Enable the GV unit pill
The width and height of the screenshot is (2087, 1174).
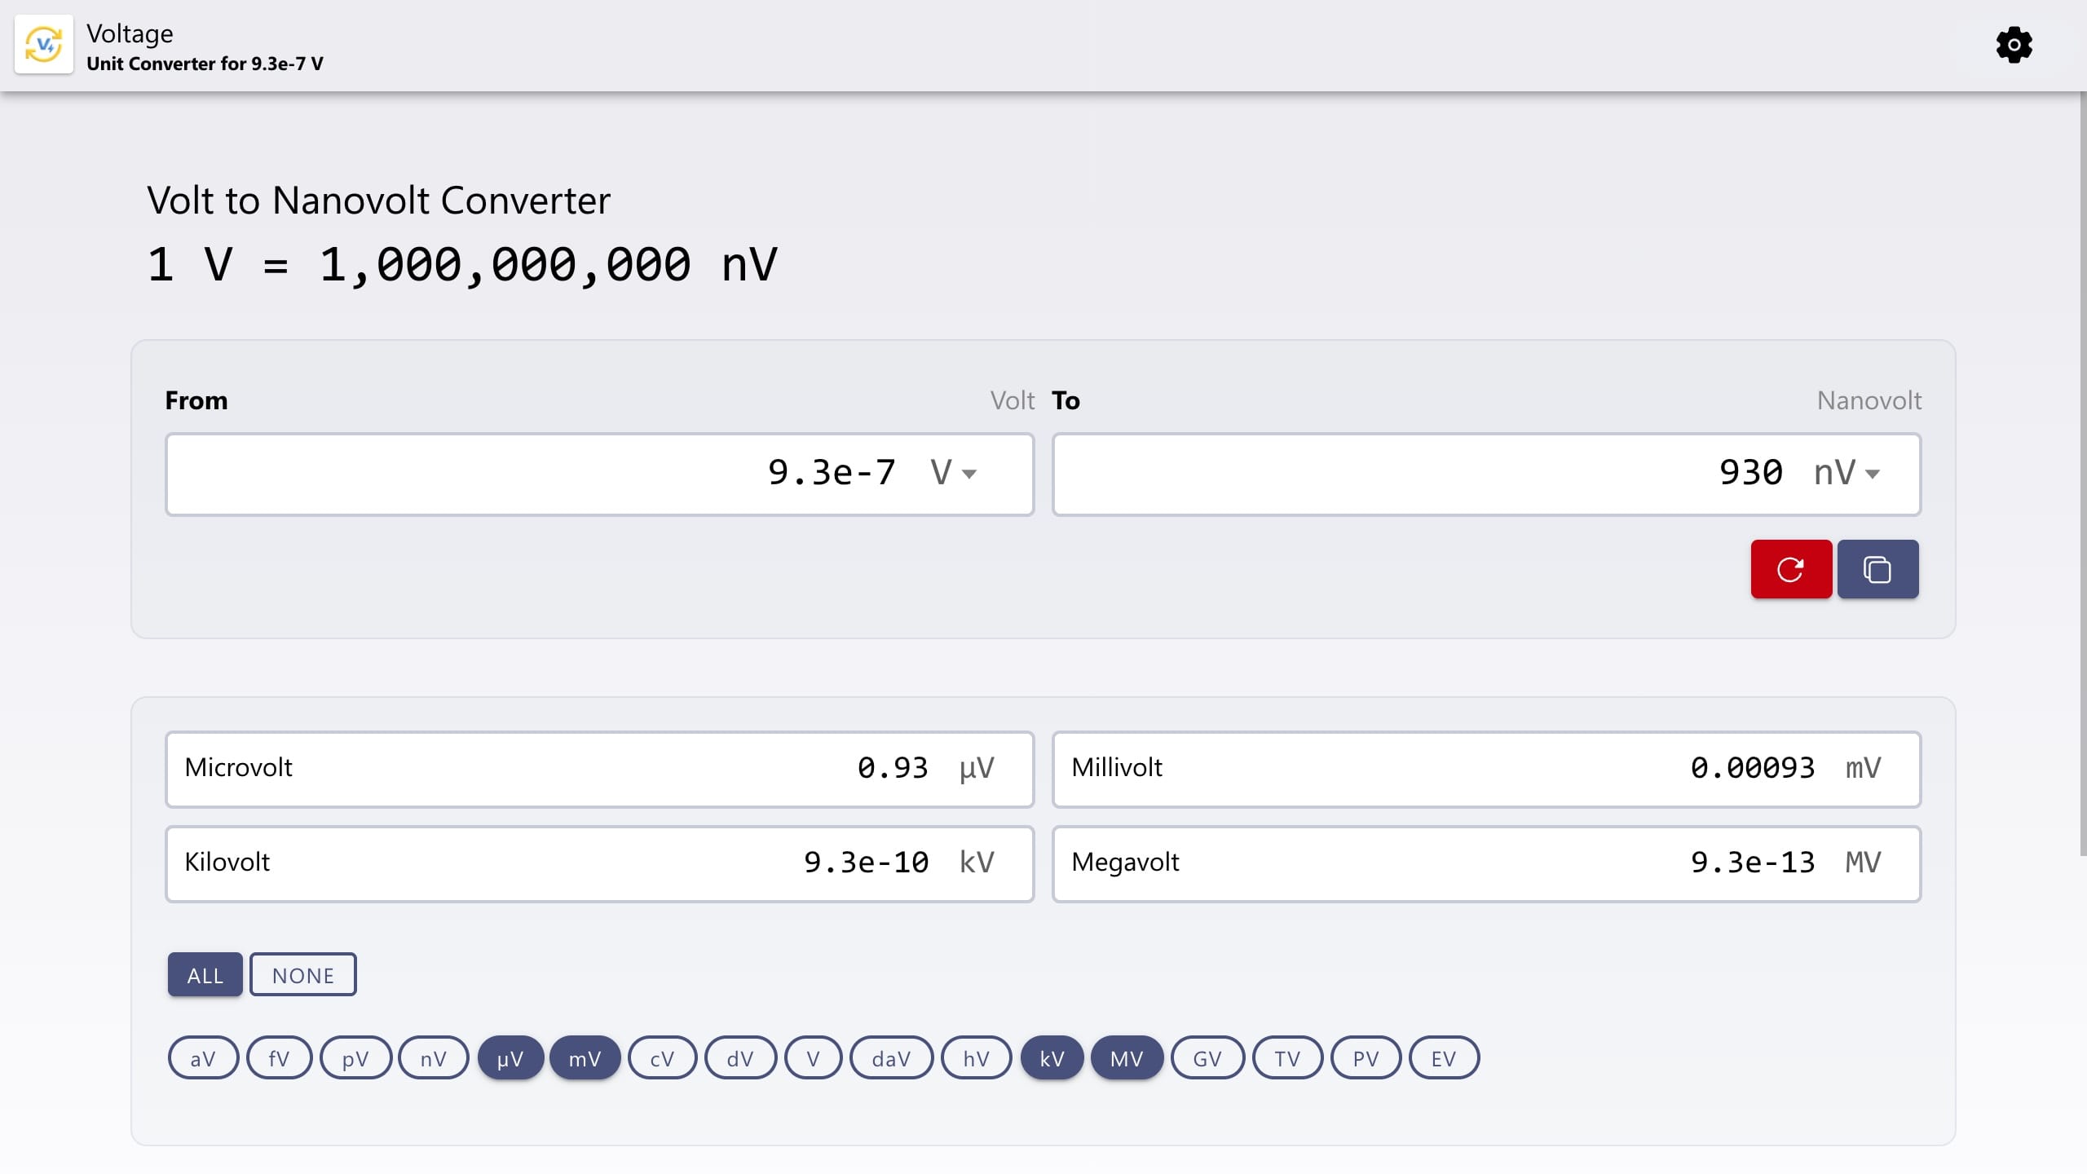tap(1207, 1057)
